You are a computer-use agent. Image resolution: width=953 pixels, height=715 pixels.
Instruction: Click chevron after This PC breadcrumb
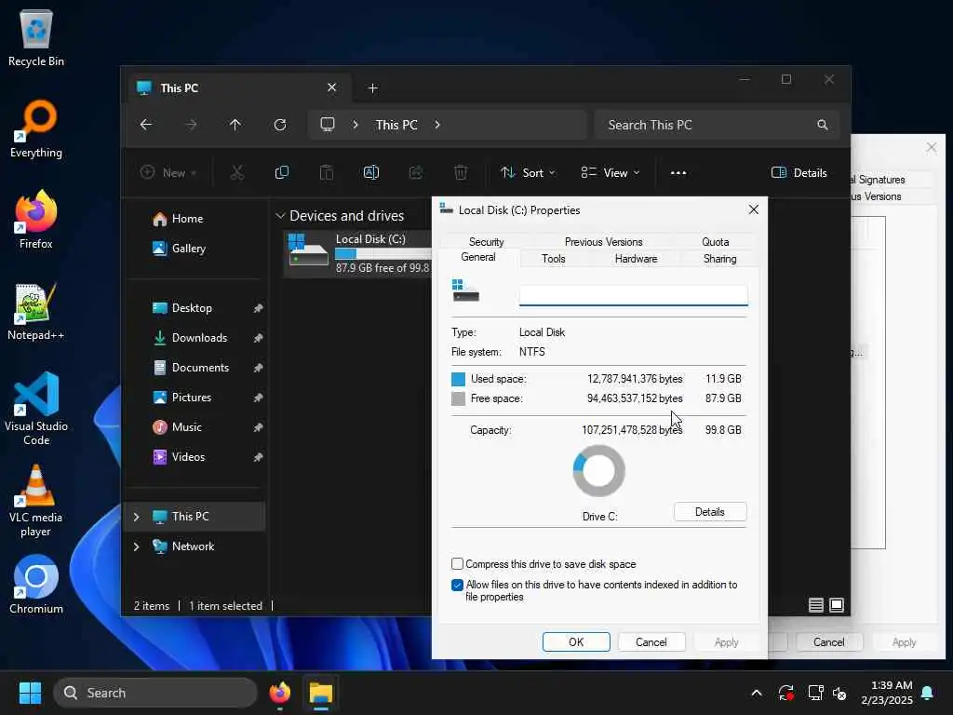pyautogui.click(x=437, y=125)
